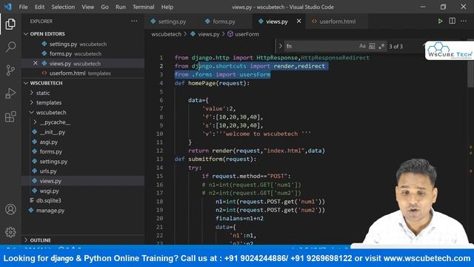Close views.py in Open Editors list

click(36, 63)
